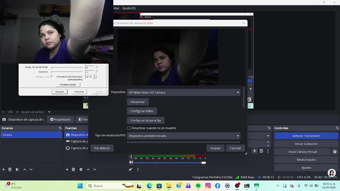Open Frecuencia de PowerLine 60 Hz dropdown

[91, 77]
